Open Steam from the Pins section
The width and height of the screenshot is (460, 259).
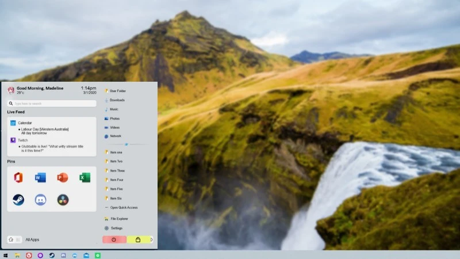[x=18, y=200]
